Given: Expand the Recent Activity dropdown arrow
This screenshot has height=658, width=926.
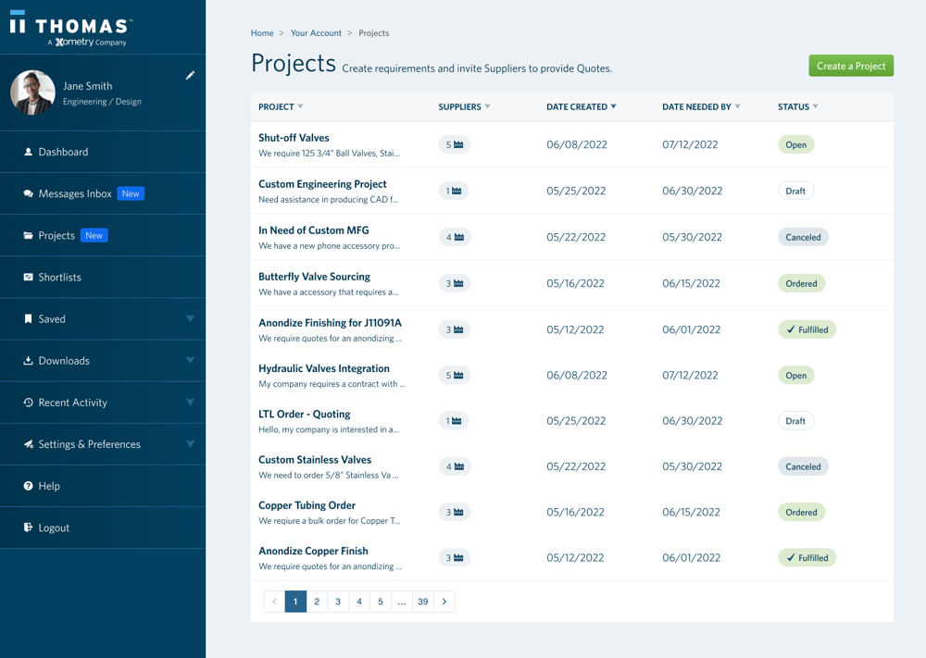Looking at the screenshot, I should point(190,403).
